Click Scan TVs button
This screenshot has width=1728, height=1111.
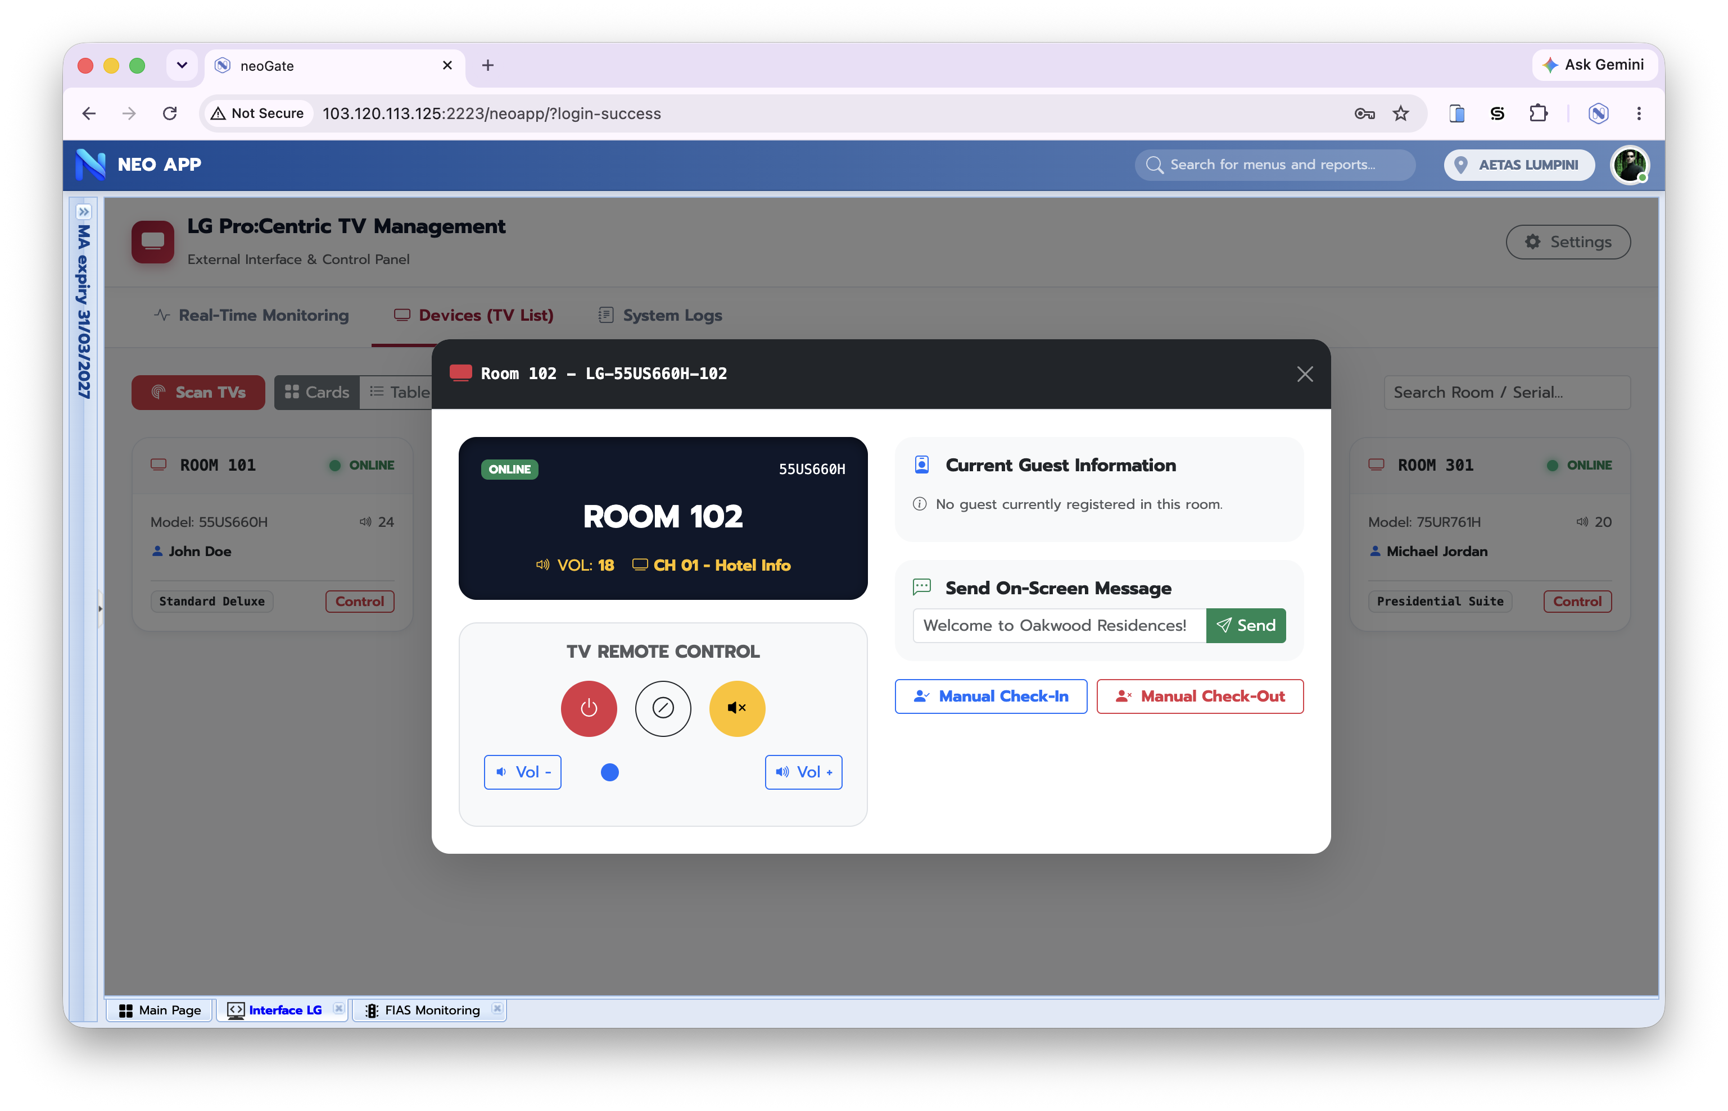pyautogui.click(x=198, y=391)
